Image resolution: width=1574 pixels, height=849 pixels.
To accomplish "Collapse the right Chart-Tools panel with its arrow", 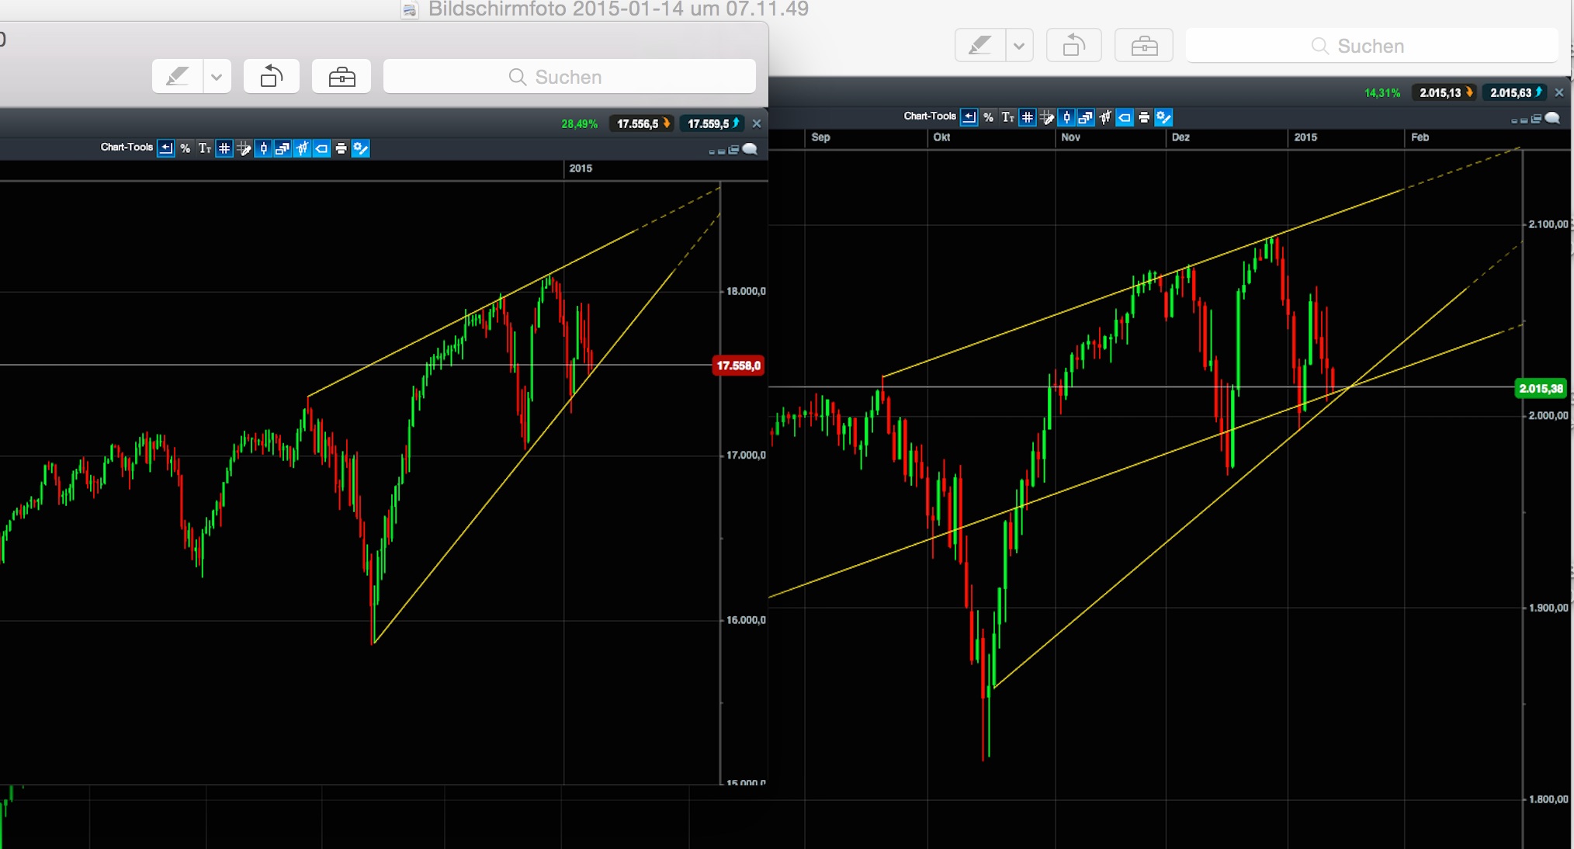I will [x=970, y=117].
